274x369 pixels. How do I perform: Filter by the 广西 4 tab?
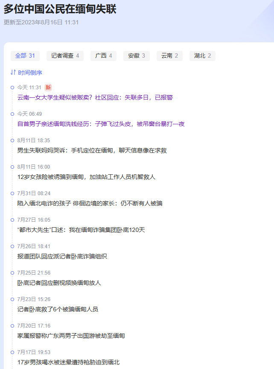click(x=103, y=56)
